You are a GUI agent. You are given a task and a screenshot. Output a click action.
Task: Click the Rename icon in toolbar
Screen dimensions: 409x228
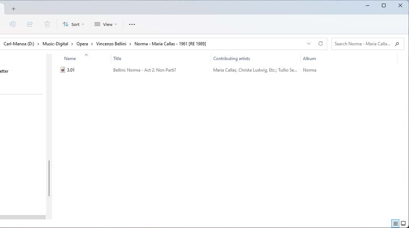pyautogui.click(x=12, y=24)
